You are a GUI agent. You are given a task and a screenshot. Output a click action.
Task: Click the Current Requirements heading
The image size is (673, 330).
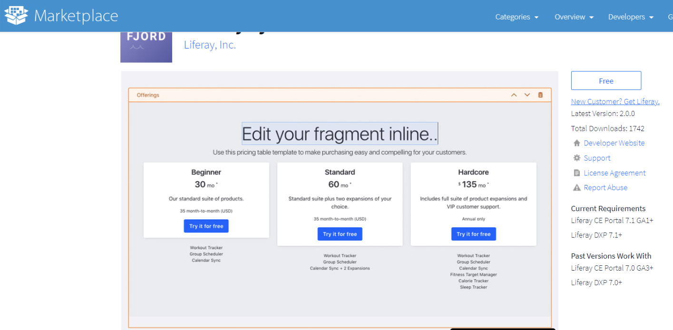pyautogui.click(x=608, y=209)
